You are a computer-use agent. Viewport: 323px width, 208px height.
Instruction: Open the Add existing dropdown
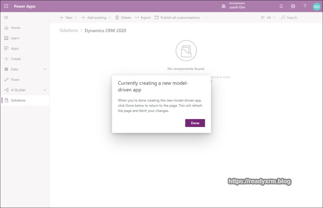[x=96, y=18]
